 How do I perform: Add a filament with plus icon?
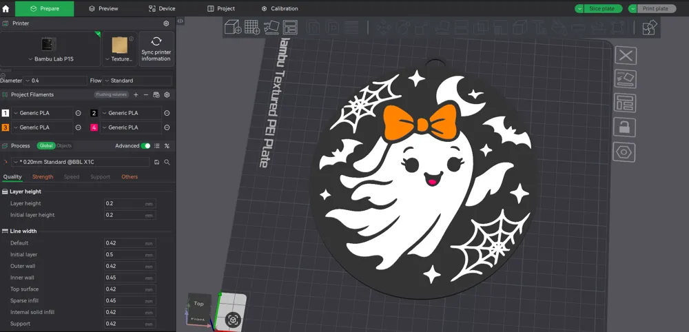[x=136, y=94]
